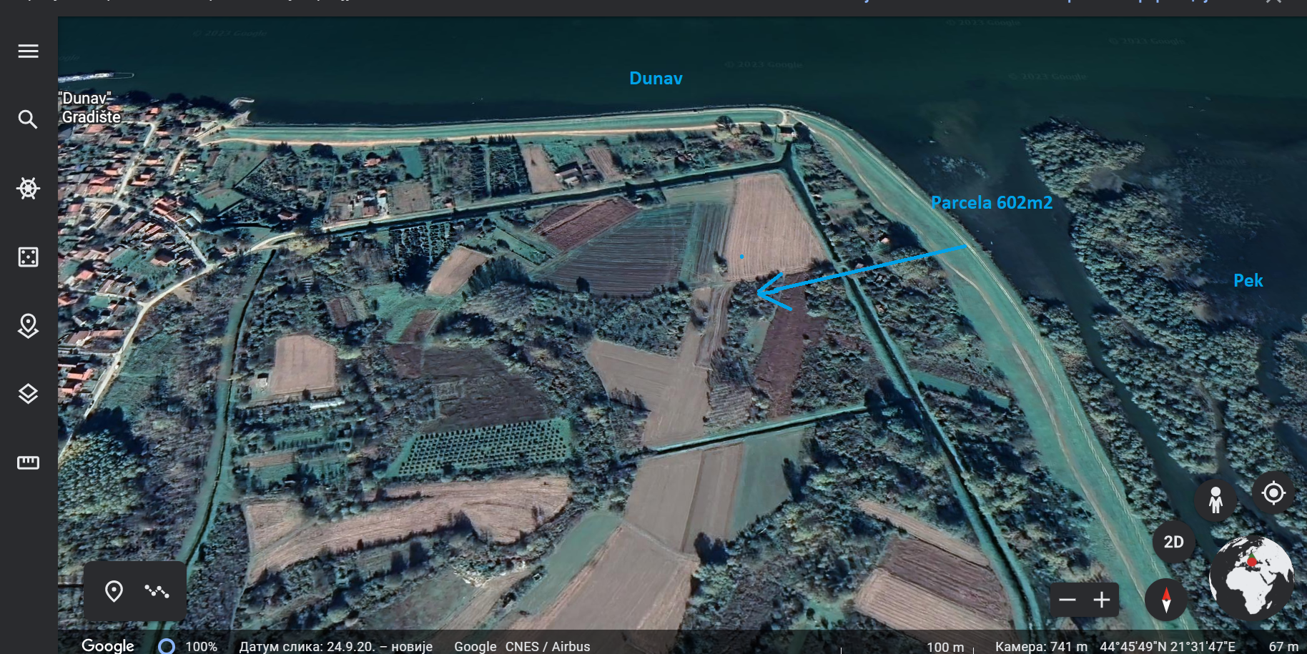Zoom out with minus button
1307x654 pixels.
[1067, 600]
